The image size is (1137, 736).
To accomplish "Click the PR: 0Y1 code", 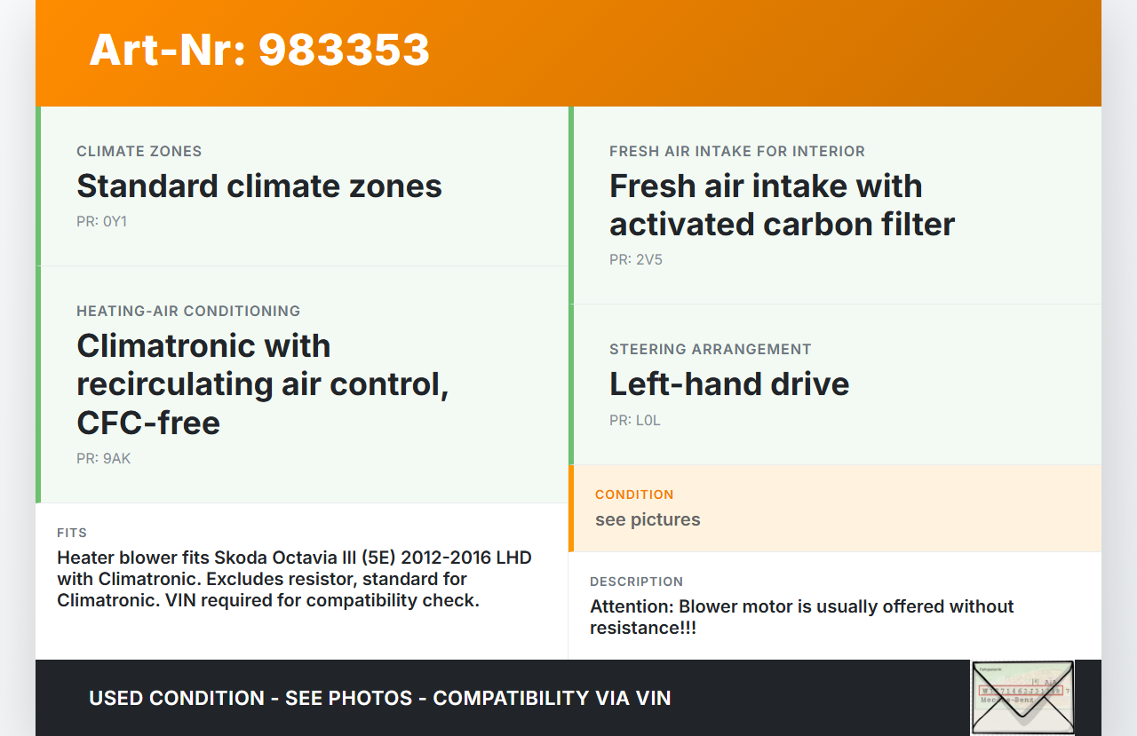I will tap(101, 222).
